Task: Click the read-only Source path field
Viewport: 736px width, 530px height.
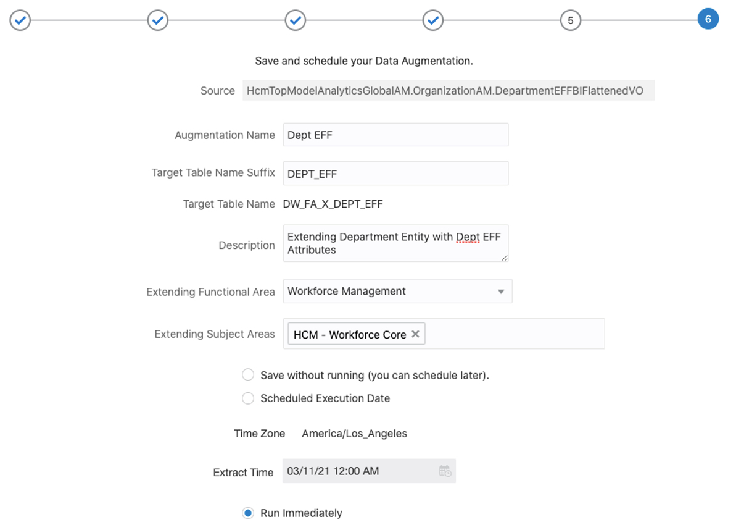Action: [448, 91]
